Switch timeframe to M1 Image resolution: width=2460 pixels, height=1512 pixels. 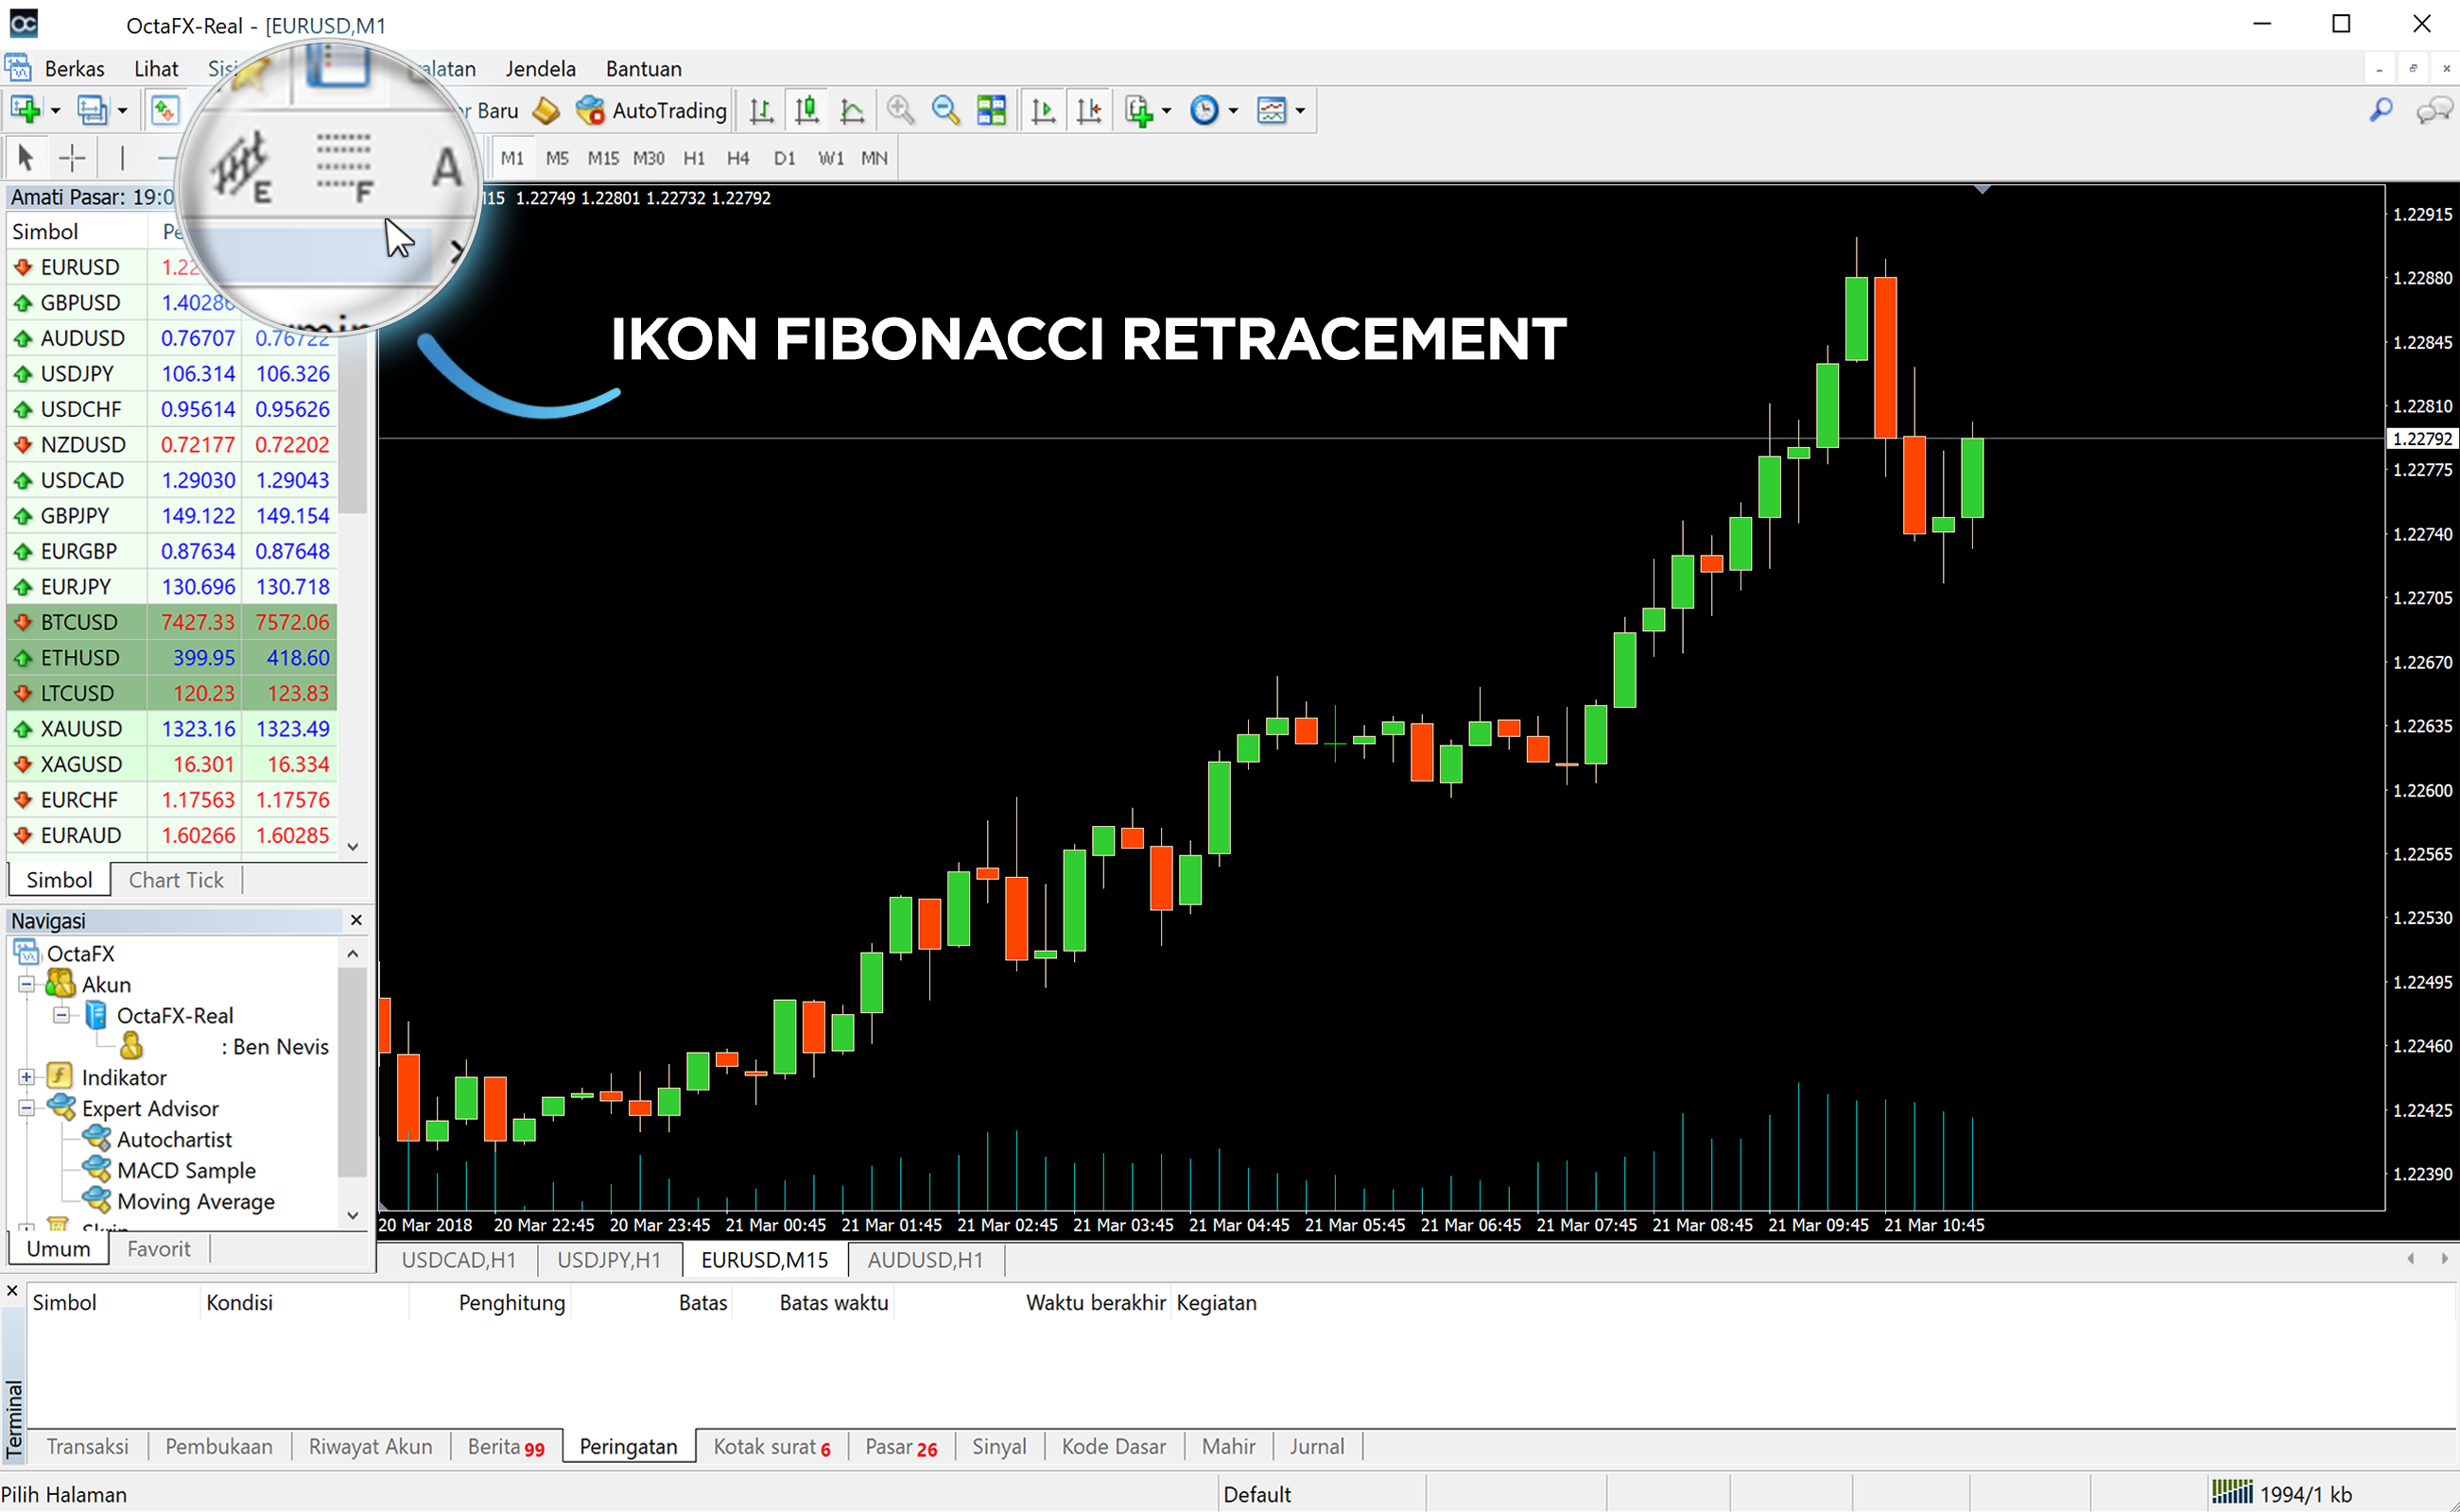click(x=512, y=158)
